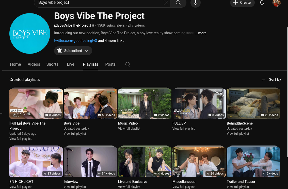Click the magnifier search button
This screenshot has width=288, height=189.
pos(178,3)
